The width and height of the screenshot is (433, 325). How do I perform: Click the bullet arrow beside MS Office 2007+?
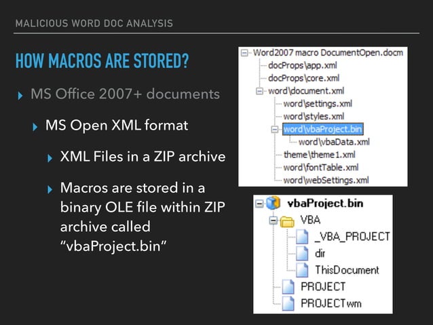[20, 96]
